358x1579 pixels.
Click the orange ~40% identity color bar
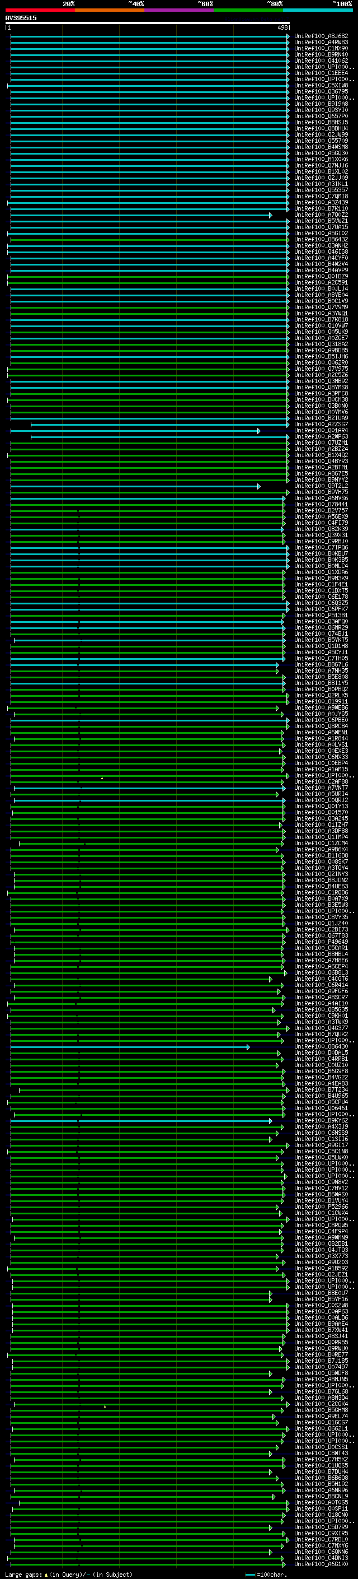(110, 10)
